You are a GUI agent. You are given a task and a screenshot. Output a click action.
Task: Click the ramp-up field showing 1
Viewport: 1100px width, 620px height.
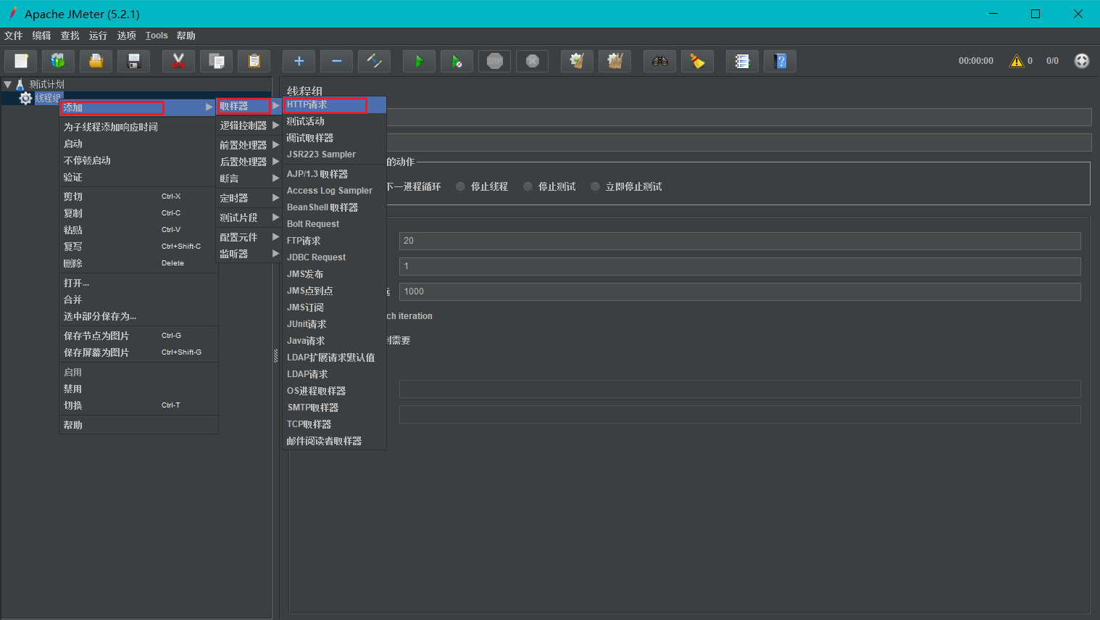pos(740,266)
